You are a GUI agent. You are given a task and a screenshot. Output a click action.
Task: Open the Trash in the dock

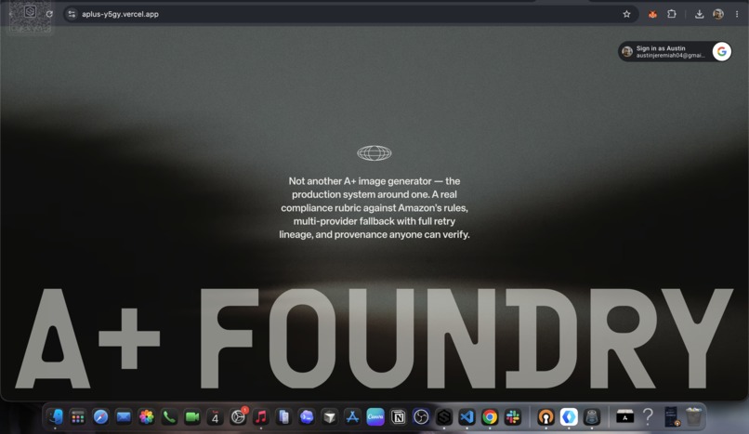point(693,417)
